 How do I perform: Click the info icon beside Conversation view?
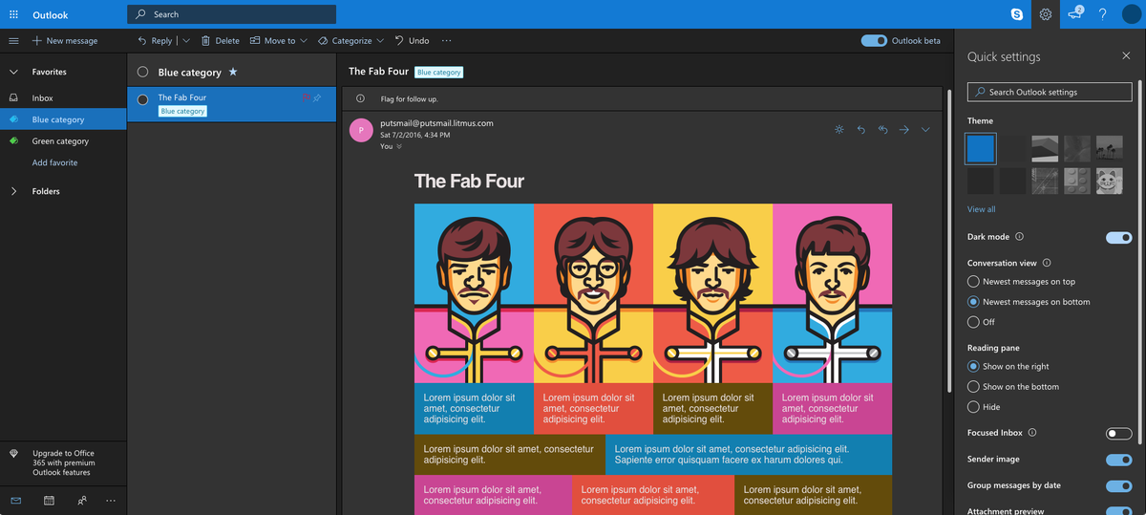[1047, 263]
